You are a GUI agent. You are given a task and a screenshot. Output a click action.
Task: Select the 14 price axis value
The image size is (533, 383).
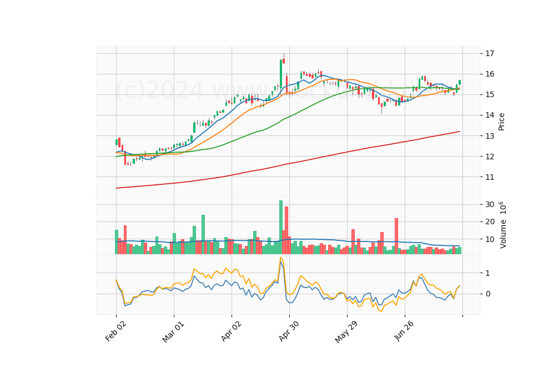[490, 115]
